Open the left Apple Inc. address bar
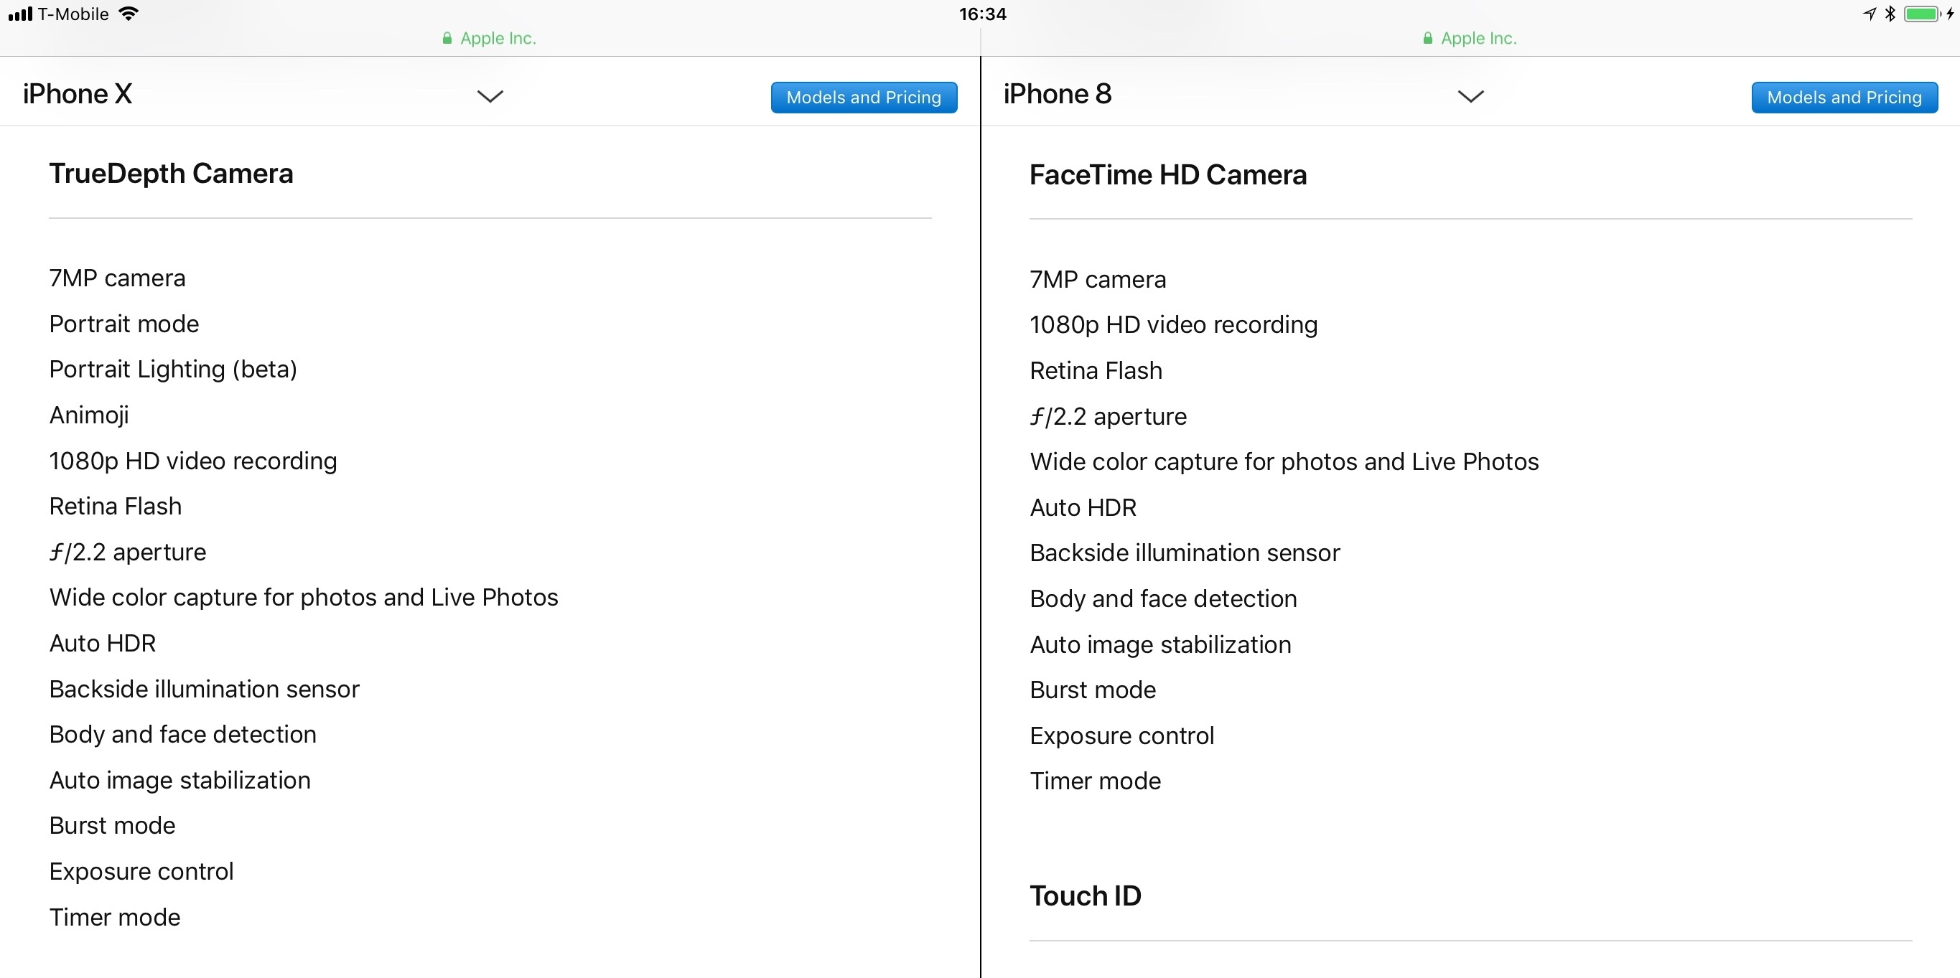Image resolution: width=1960 pixels, height=978 pixels. click(x=489, y=38)
